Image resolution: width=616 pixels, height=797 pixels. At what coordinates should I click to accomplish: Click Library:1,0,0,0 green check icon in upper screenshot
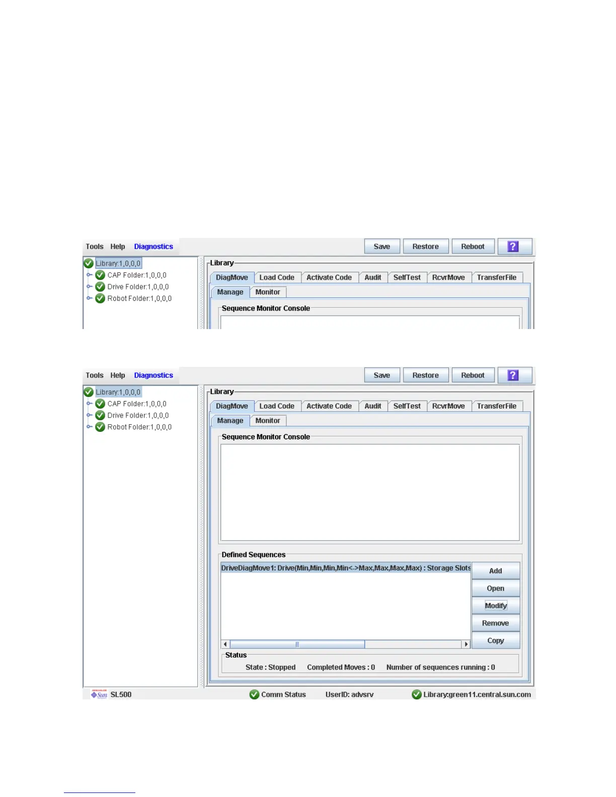pos(89,263)
